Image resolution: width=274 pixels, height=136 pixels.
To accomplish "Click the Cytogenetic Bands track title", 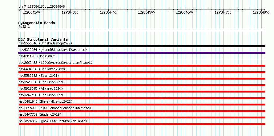I will coord(37,23).
